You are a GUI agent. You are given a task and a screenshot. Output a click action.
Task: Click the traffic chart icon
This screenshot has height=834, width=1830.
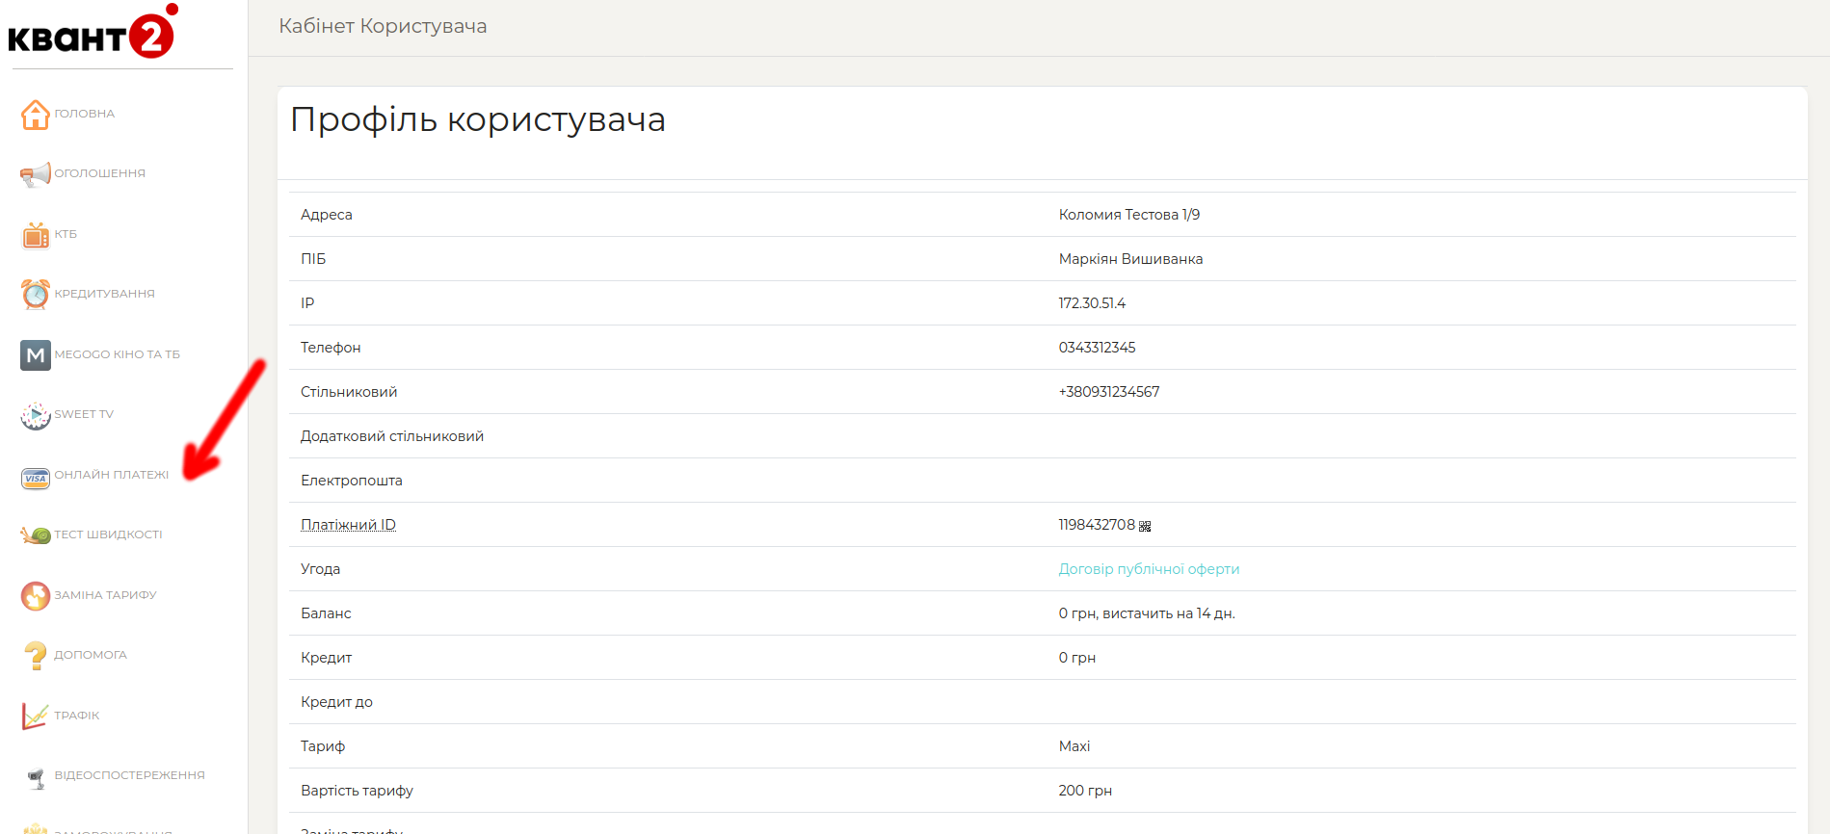36,717
